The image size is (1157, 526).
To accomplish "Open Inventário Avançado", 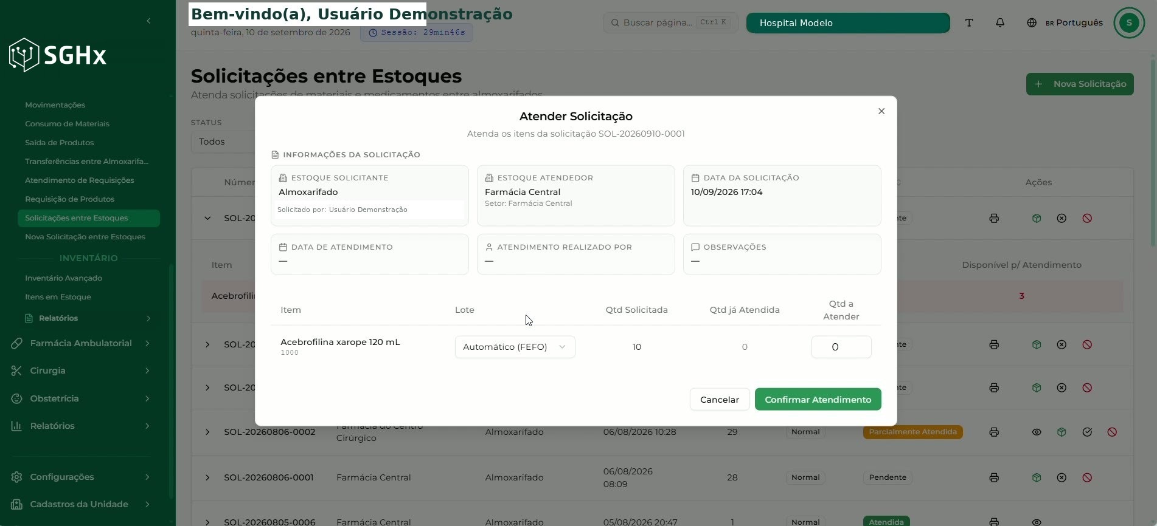I will (x=63, y=278).
